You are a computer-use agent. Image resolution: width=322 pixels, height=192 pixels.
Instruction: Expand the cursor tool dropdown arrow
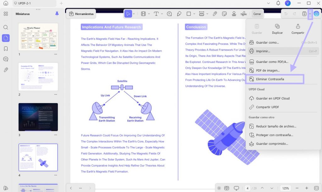click(x=134, y=14)
